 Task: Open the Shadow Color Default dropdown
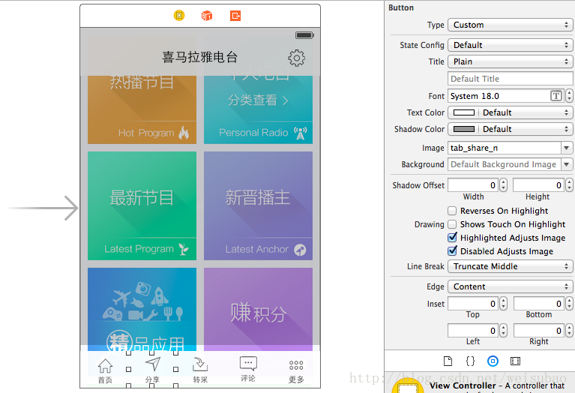click(526, 129)
